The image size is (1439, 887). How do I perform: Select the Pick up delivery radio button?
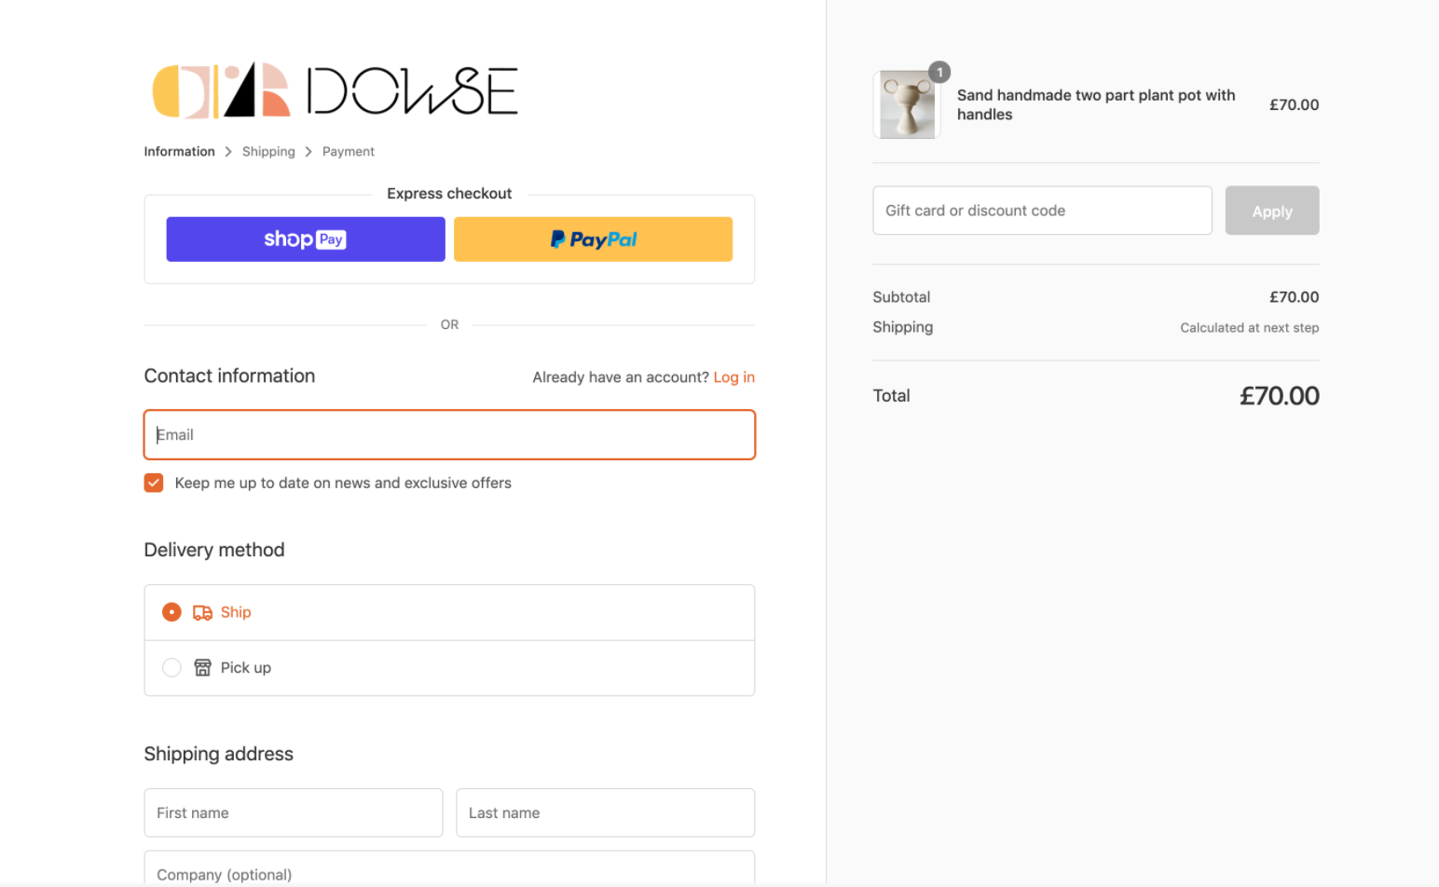171,667
